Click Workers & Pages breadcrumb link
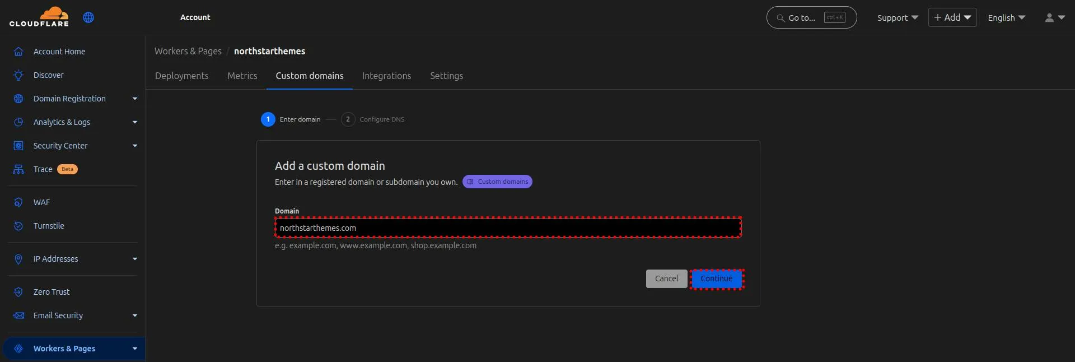This screenshot has width=1075, height=362. 188,51
